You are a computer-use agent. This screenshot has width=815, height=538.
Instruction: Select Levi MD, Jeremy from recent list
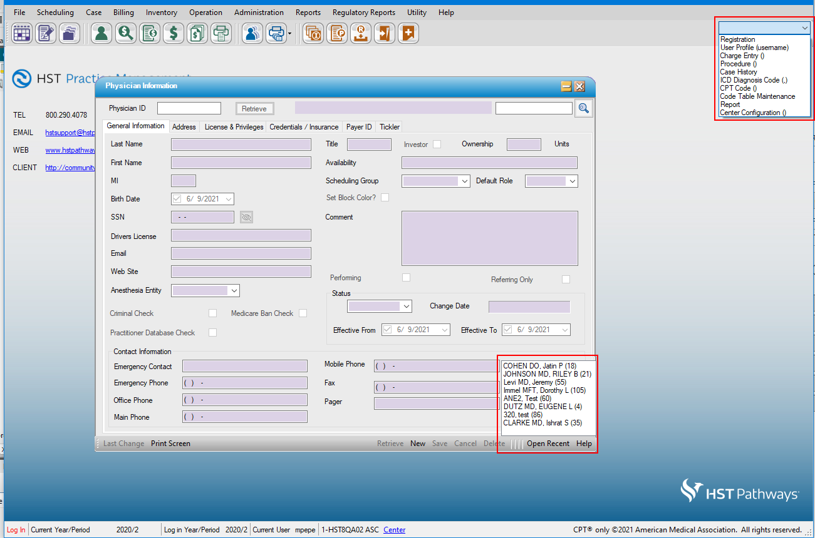point(534,382)
